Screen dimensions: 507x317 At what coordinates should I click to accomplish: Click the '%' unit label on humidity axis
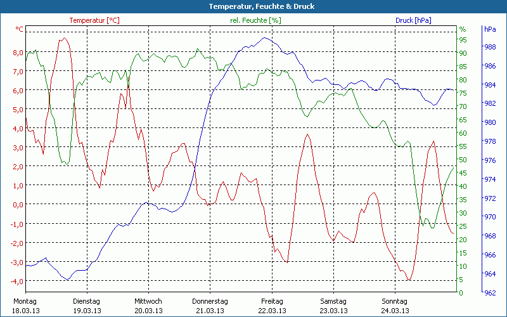tap(463, 29)
